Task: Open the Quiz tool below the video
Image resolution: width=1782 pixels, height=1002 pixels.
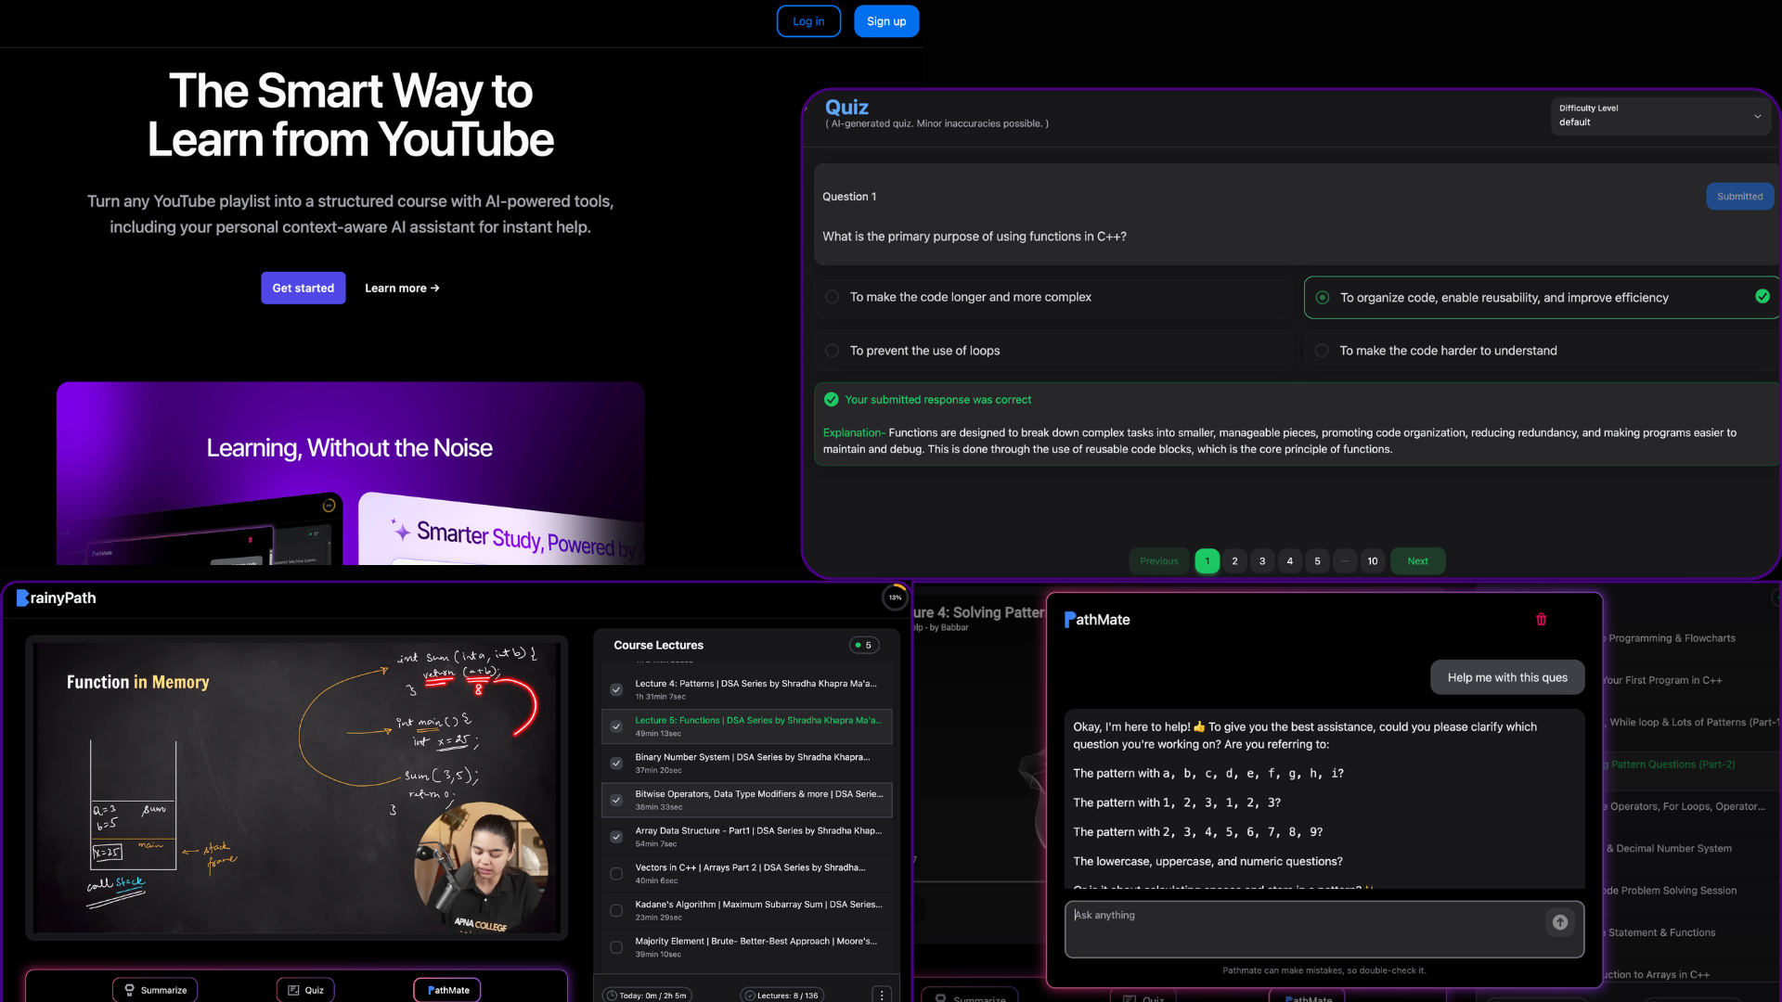Action: [x=305, y=990]
